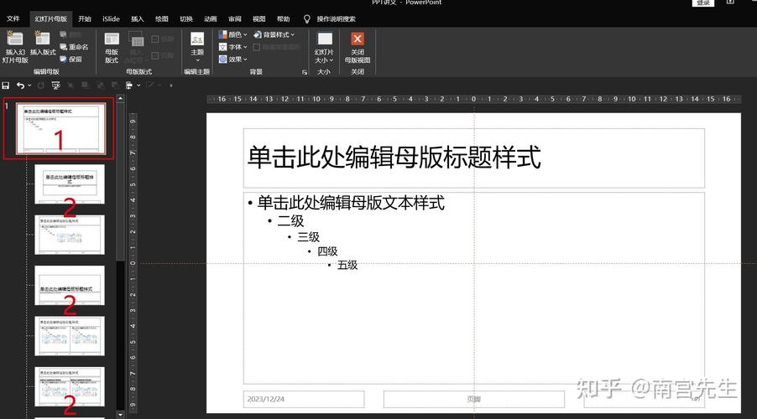Click the Close Master View red X
Image resolution: width=757 pixels, height=419 pixels.
pos(358,39)
